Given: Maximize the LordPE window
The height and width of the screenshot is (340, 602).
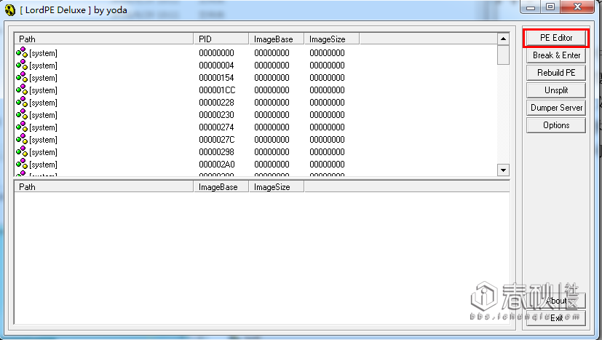Looking at the screenshot, I should (x=550, y=7).
